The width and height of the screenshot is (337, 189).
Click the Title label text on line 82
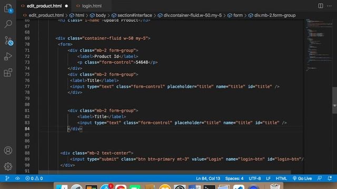[x=101, y=117]
